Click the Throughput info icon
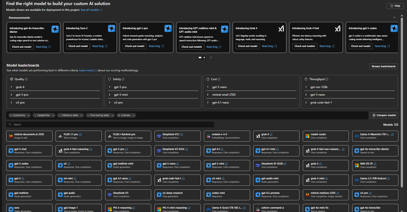 point(327,79)
